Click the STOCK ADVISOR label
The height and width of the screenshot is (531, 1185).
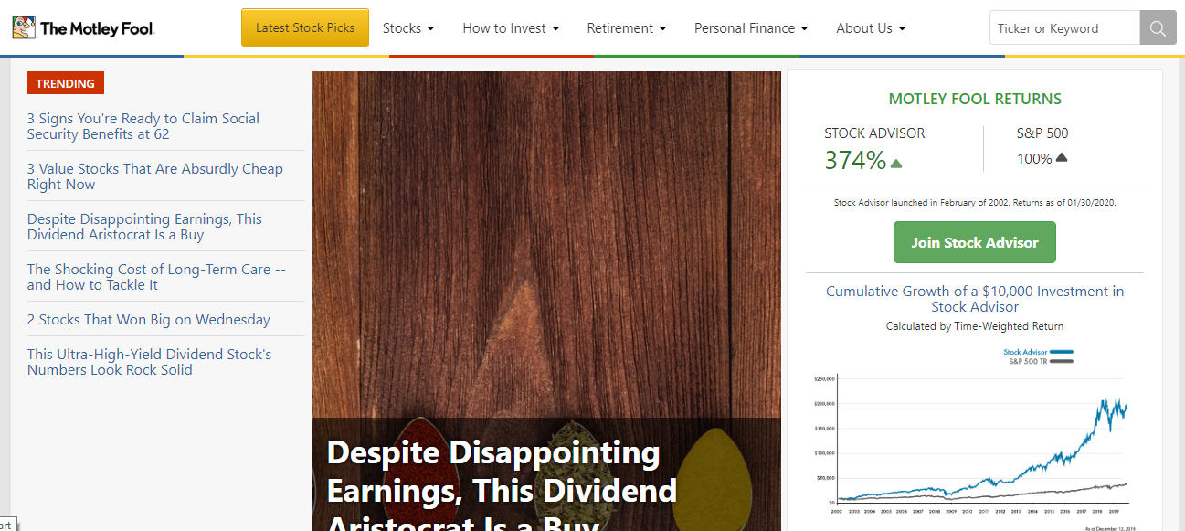click(874, 133)
